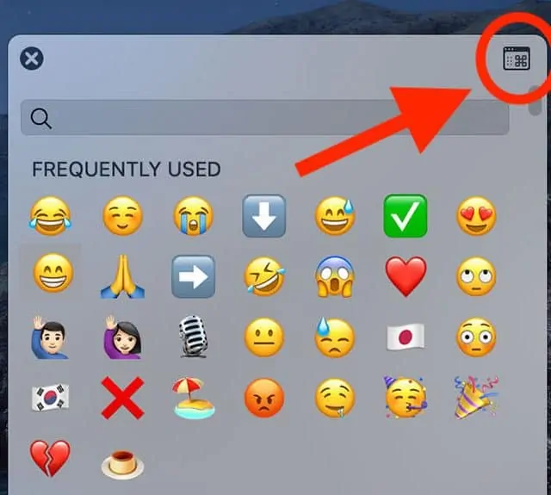
Task: Select the red heart emoji
Action: coord(406,276)
